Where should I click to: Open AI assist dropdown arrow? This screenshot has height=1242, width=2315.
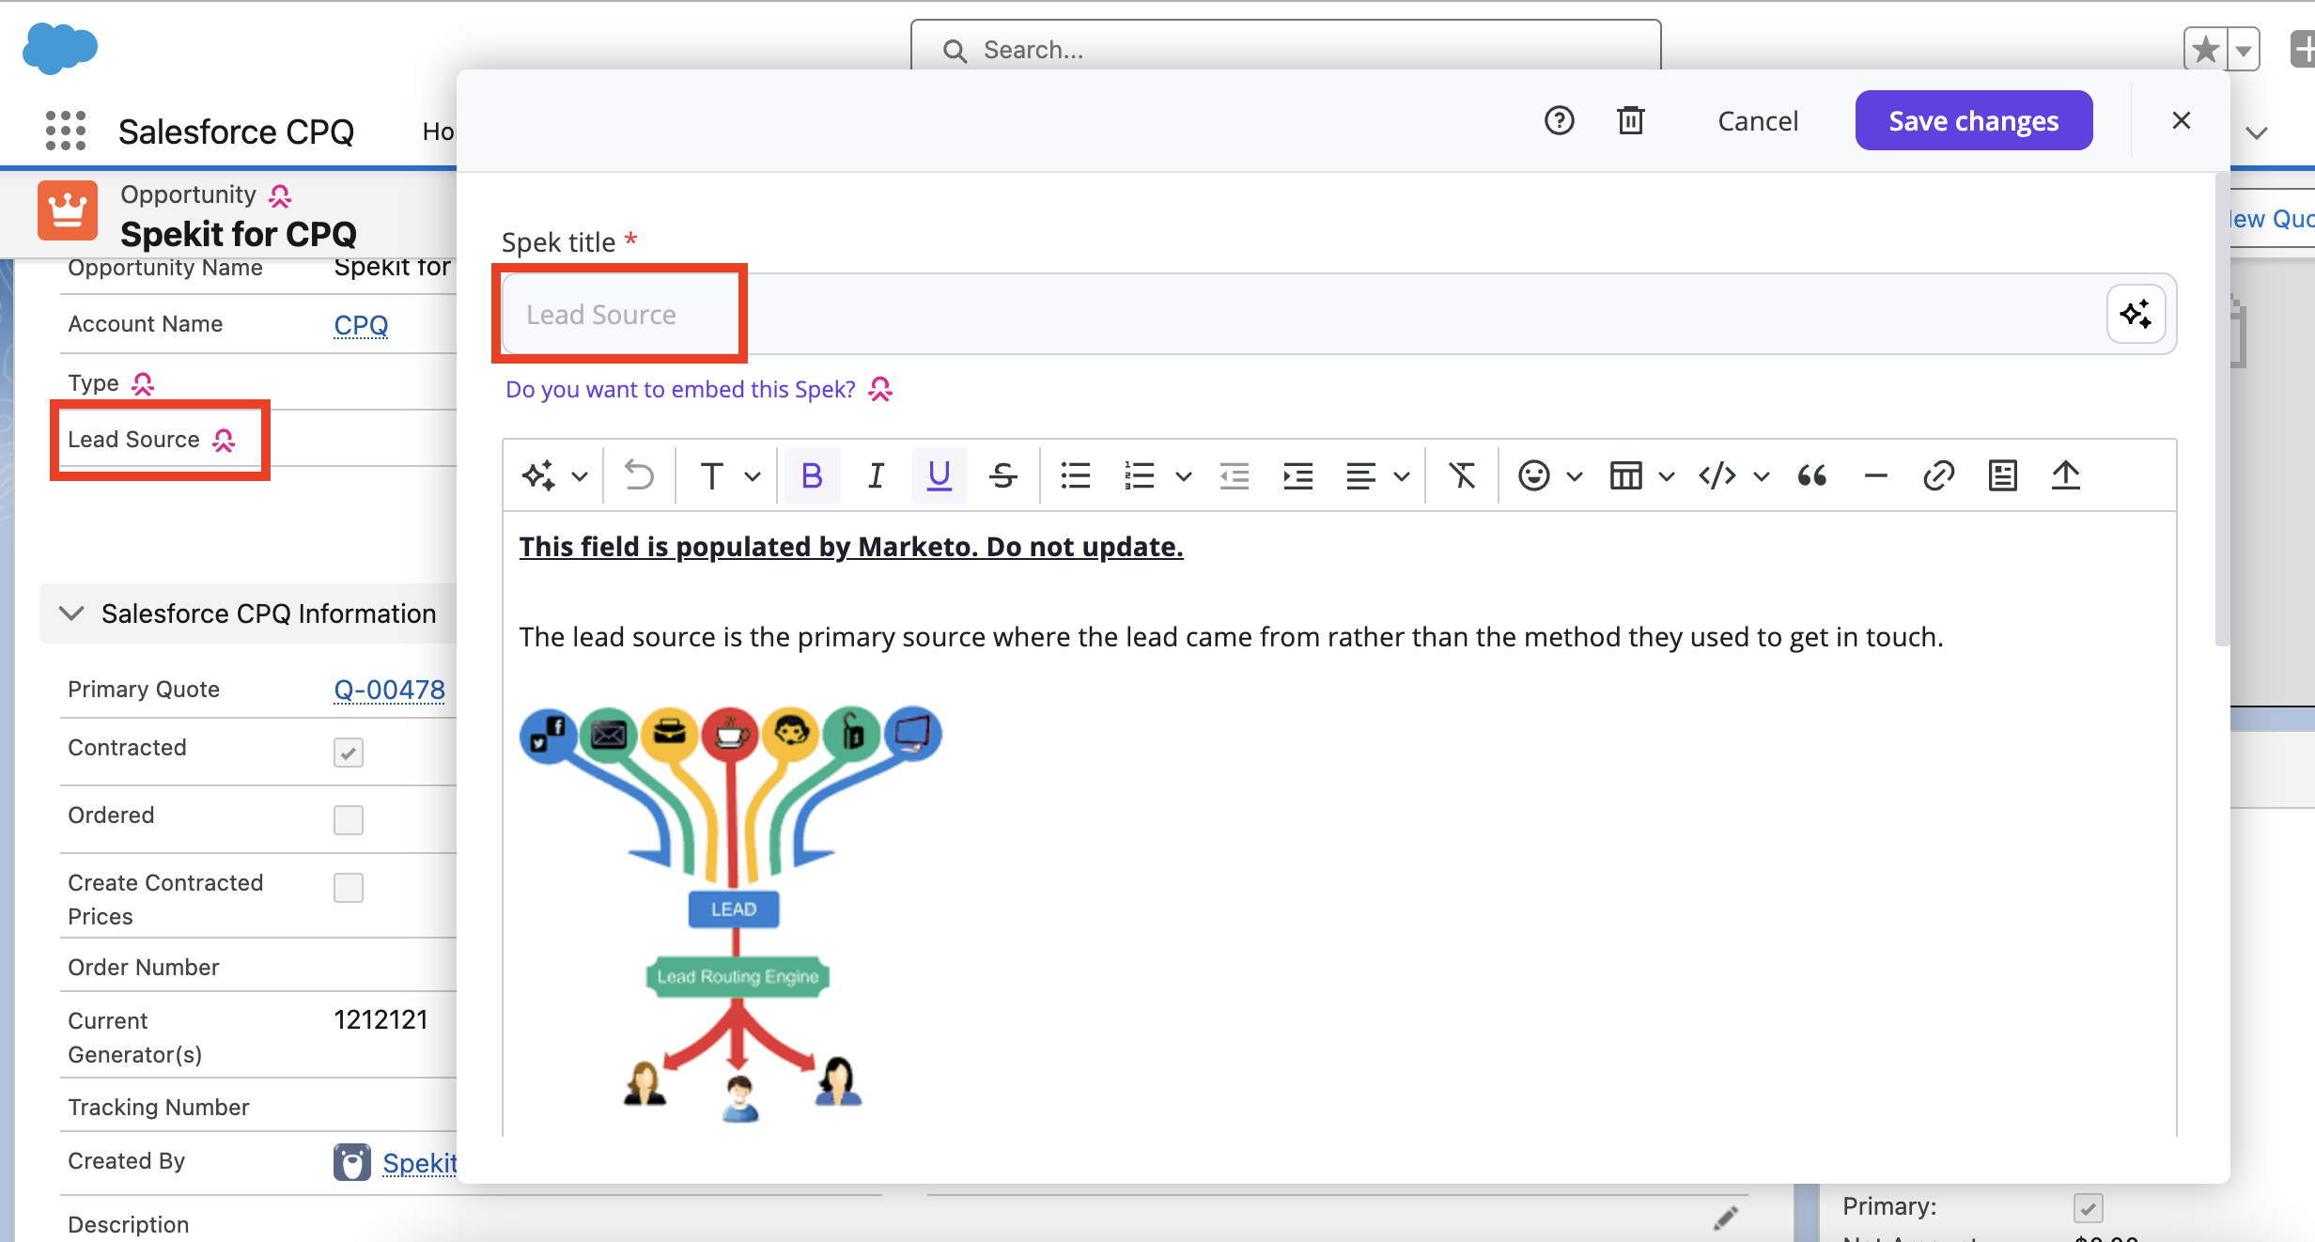[x=580, y=476]
